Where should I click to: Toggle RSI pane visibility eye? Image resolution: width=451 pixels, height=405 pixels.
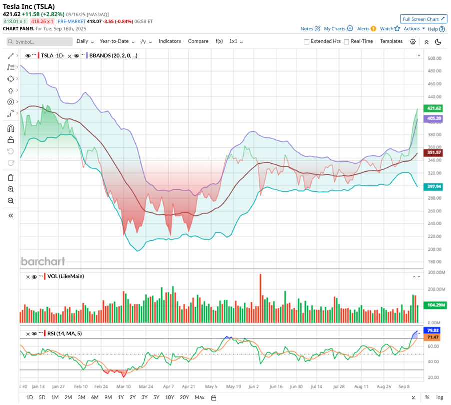[x=34, y=334]
